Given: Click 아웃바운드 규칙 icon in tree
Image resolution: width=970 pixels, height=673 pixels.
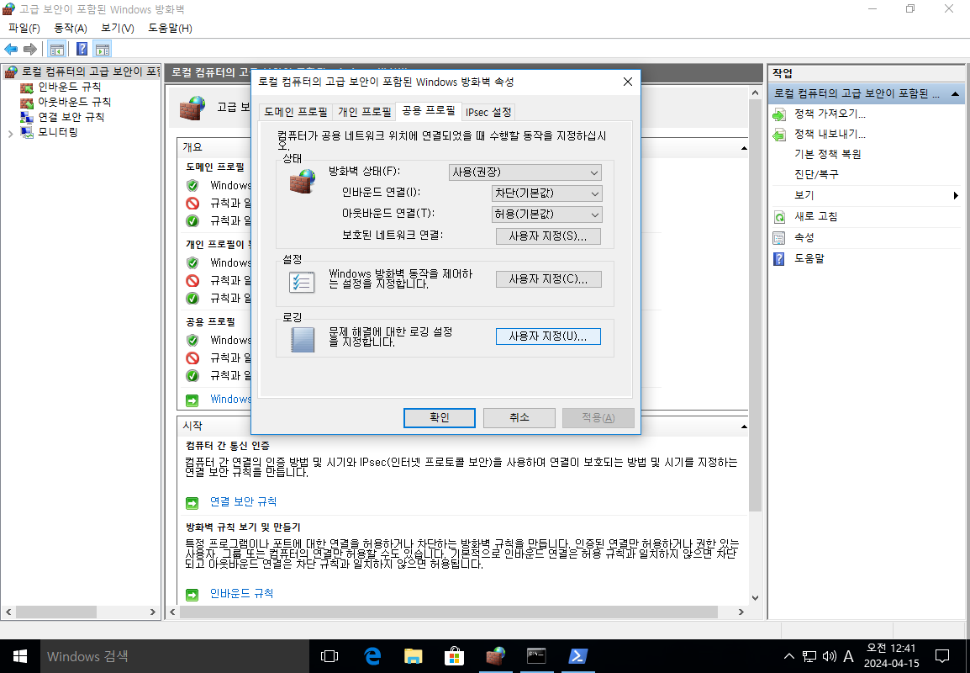Looking at the screenshot, I should click(x=27, y=102).
